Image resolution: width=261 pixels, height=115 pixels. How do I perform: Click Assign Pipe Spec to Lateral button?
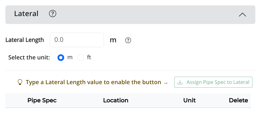[214, 82]
